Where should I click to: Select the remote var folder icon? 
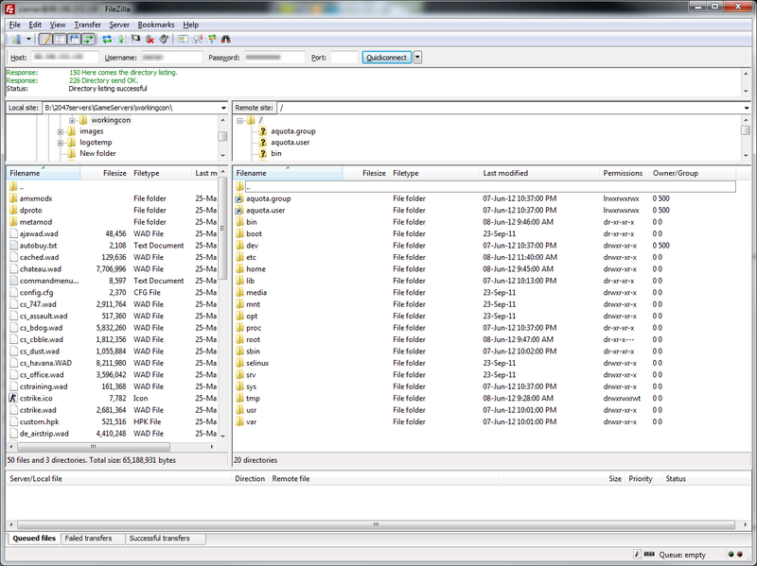pos(240,421)
